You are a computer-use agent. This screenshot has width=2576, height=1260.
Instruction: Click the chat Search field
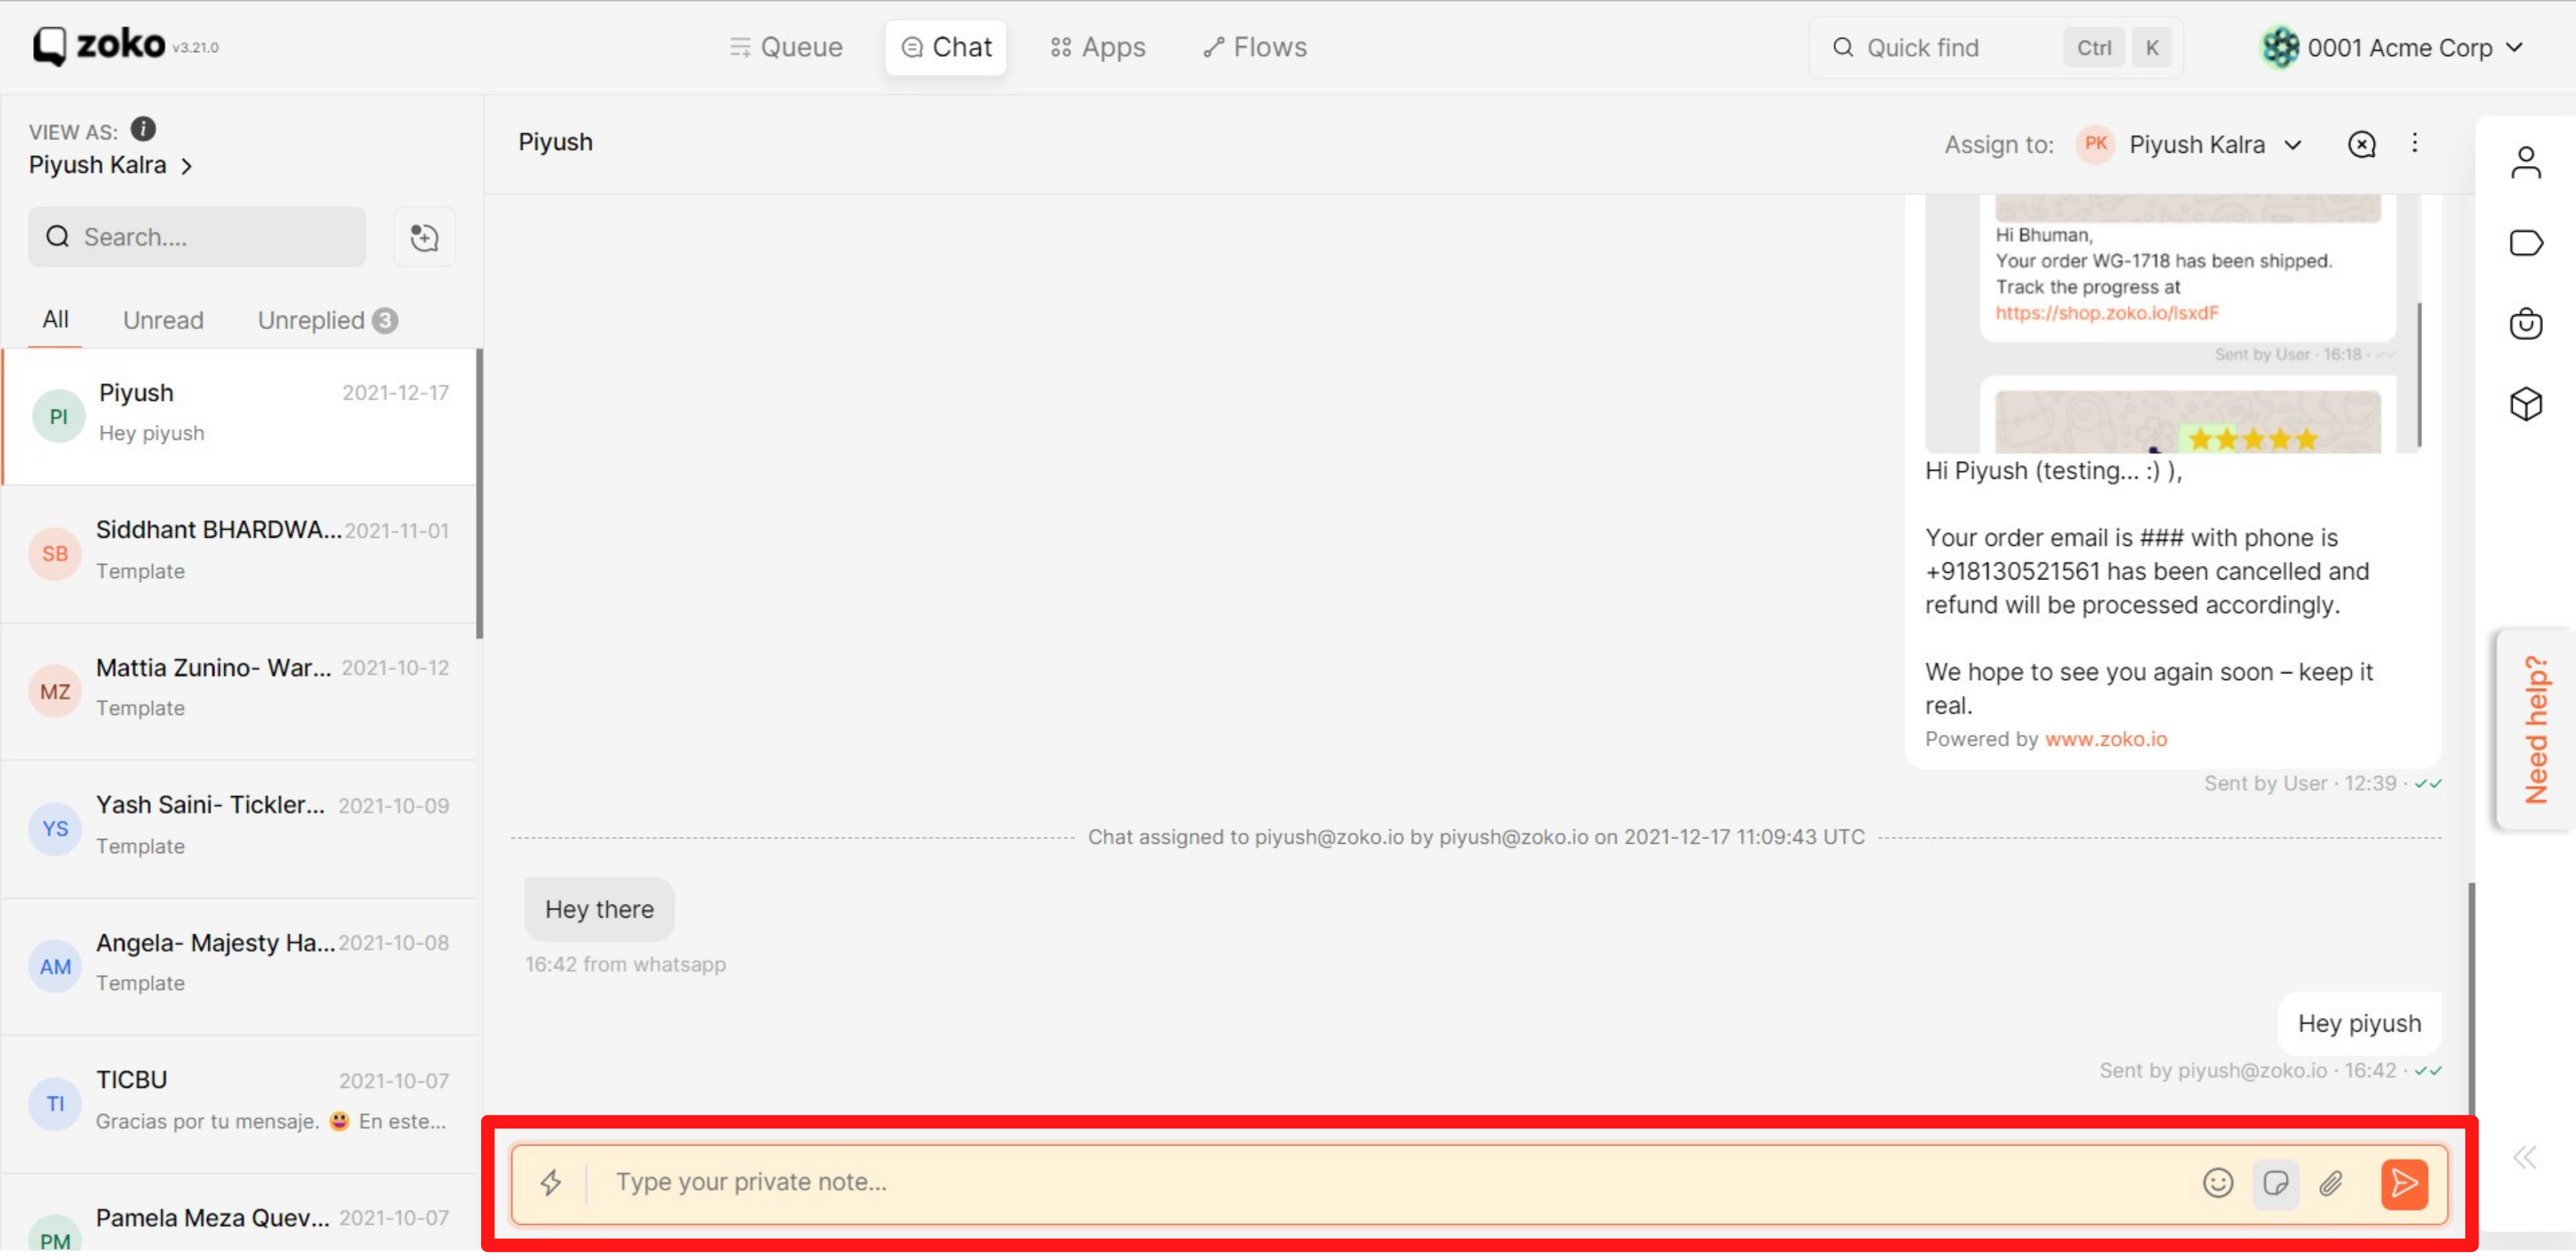click(197, 237)
